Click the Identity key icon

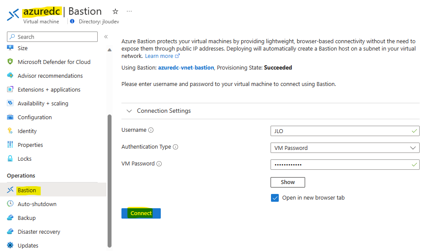pos(10,131)
